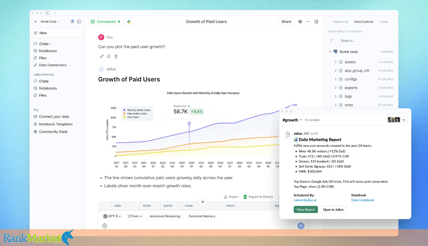Open the caesar@julius.ai link

(x=305, y=200)
